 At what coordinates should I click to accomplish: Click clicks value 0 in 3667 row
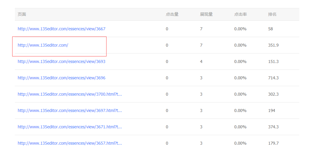pos(167,29)
